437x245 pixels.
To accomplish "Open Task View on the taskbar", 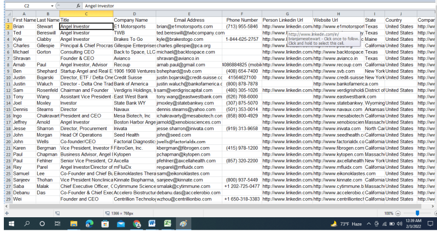I will (57, 224).
